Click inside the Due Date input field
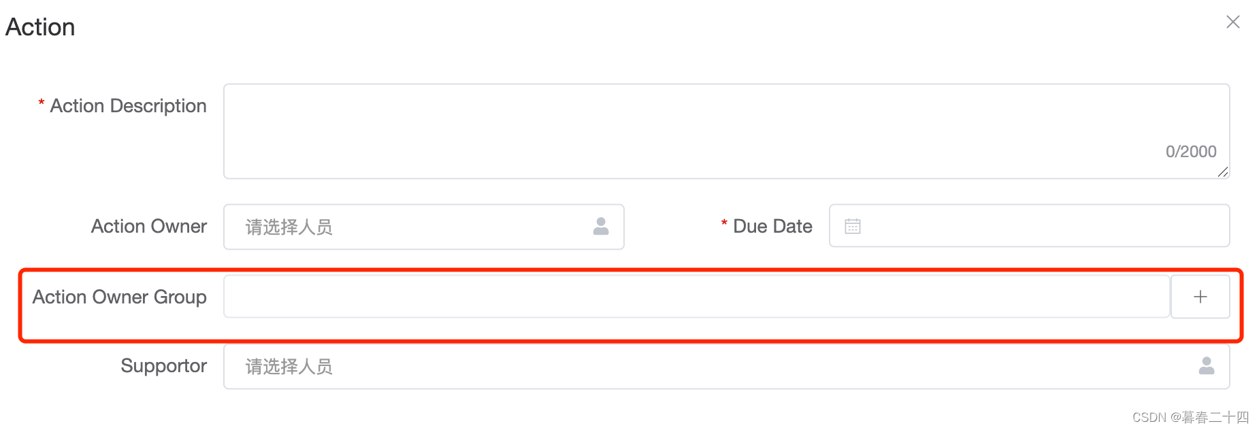This screenshot has width=1259, height=430. pos(1021,225)
